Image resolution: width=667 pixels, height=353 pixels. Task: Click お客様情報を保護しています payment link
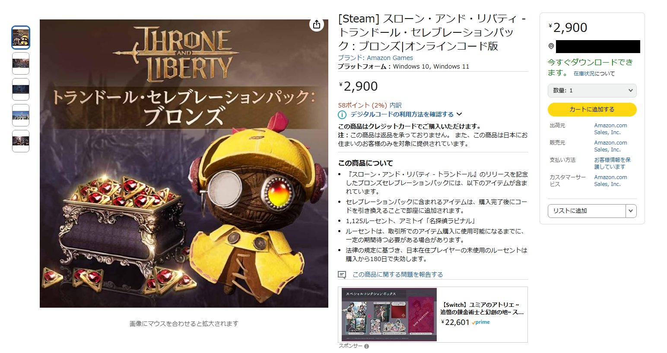point(612,163)
